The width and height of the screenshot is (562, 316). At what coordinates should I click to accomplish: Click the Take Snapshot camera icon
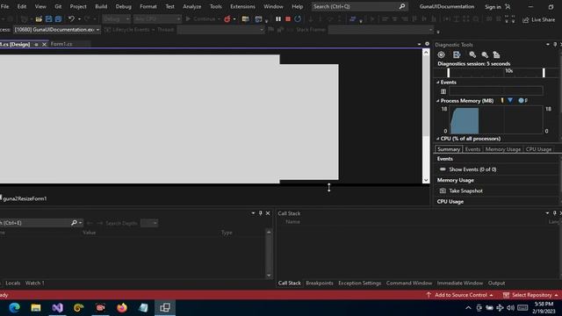[x=443, y=190]
